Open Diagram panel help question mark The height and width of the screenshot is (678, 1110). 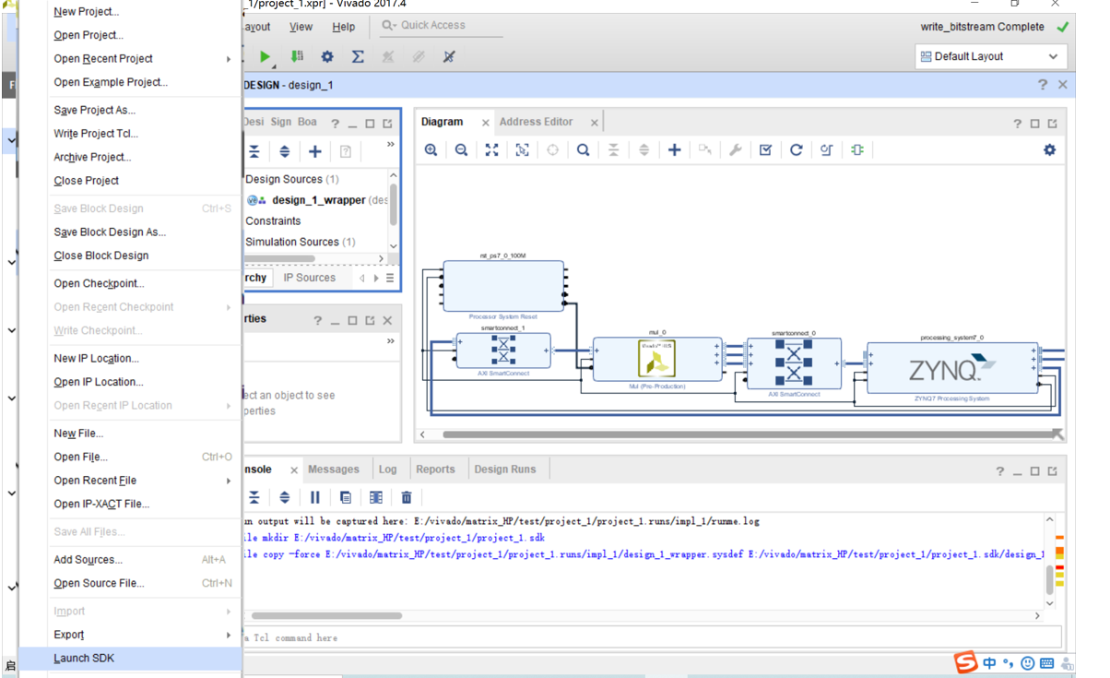click(1018, 124)
